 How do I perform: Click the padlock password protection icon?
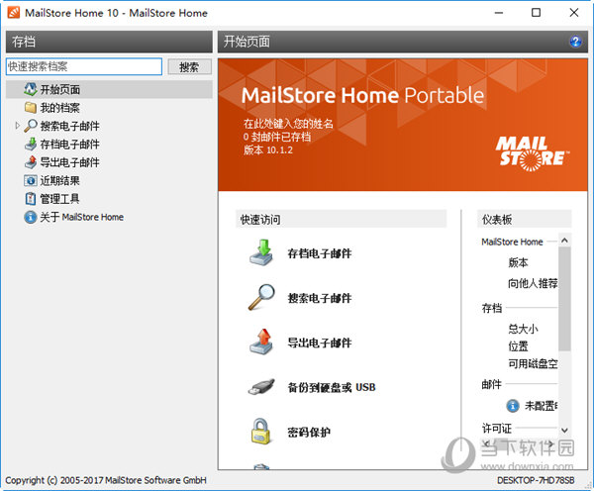260,432
